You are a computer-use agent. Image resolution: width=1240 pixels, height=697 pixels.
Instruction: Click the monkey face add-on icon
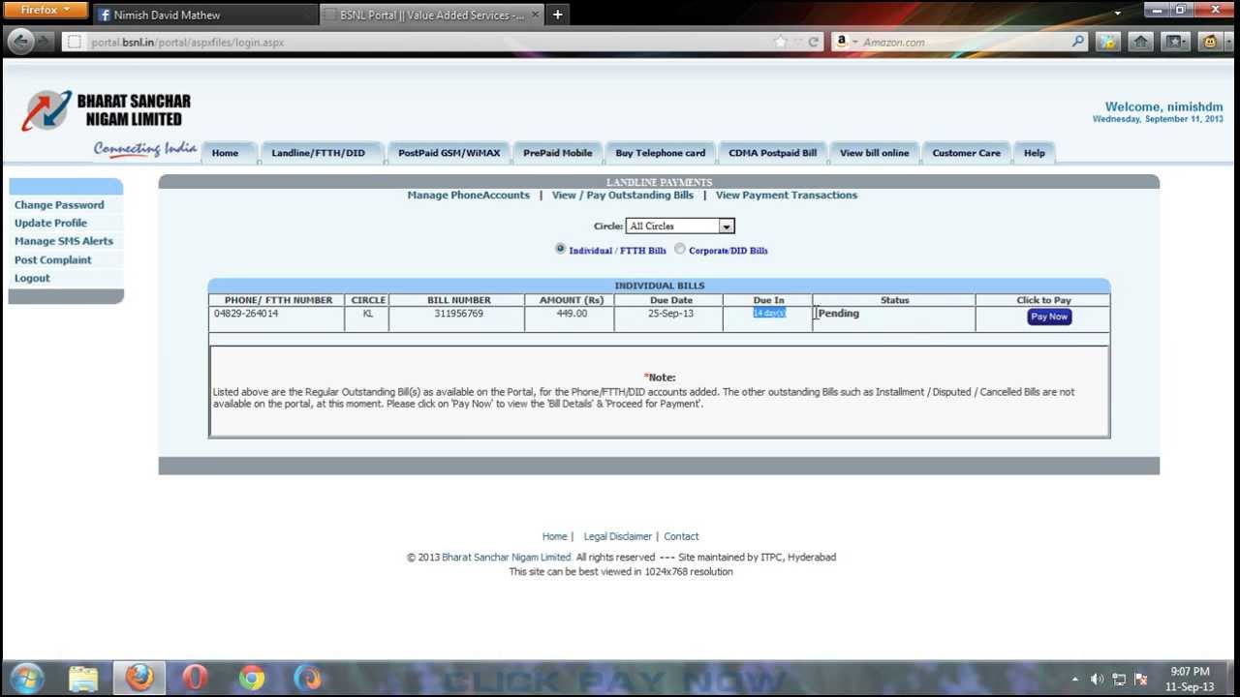(x=1210, y=42)
